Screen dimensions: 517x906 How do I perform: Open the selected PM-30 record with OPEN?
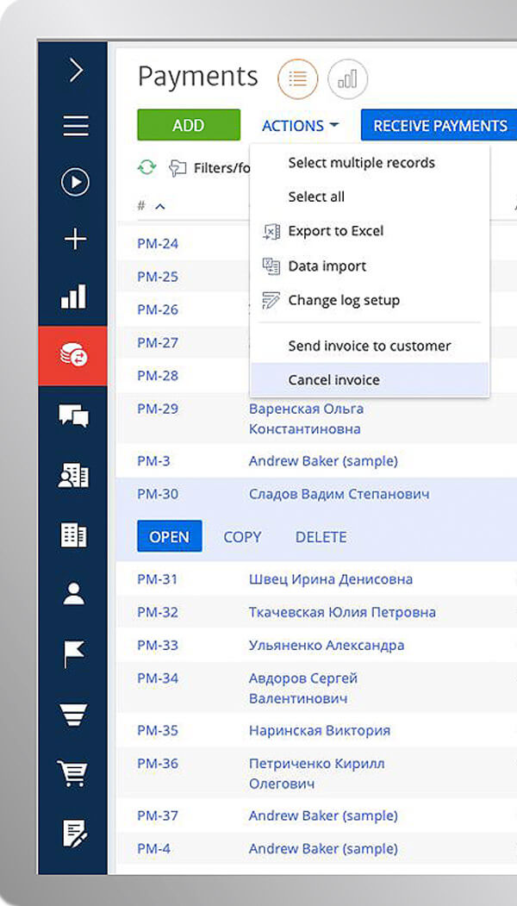click(x=169, y=536)
